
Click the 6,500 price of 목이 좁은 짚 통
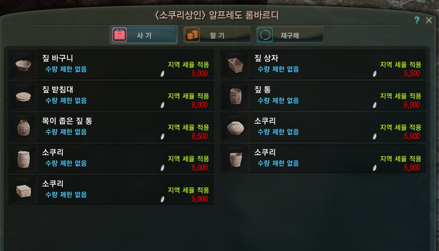[x=200, y=136]
